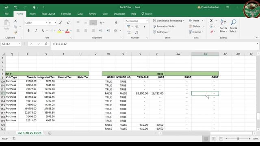Select cell with value 92,900.00
260x146 pixels.
[140, 93]
